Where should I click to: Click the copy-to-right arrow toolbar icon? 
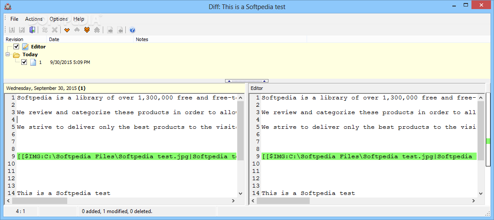click(x=110, y=30)
